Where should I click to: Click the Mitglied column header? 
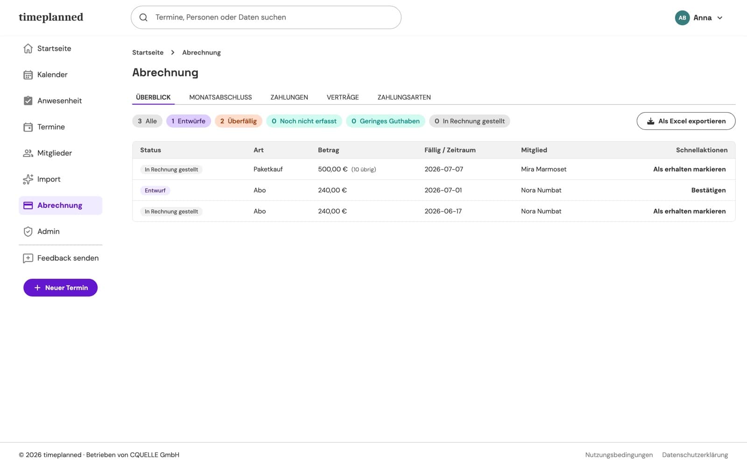534,150
